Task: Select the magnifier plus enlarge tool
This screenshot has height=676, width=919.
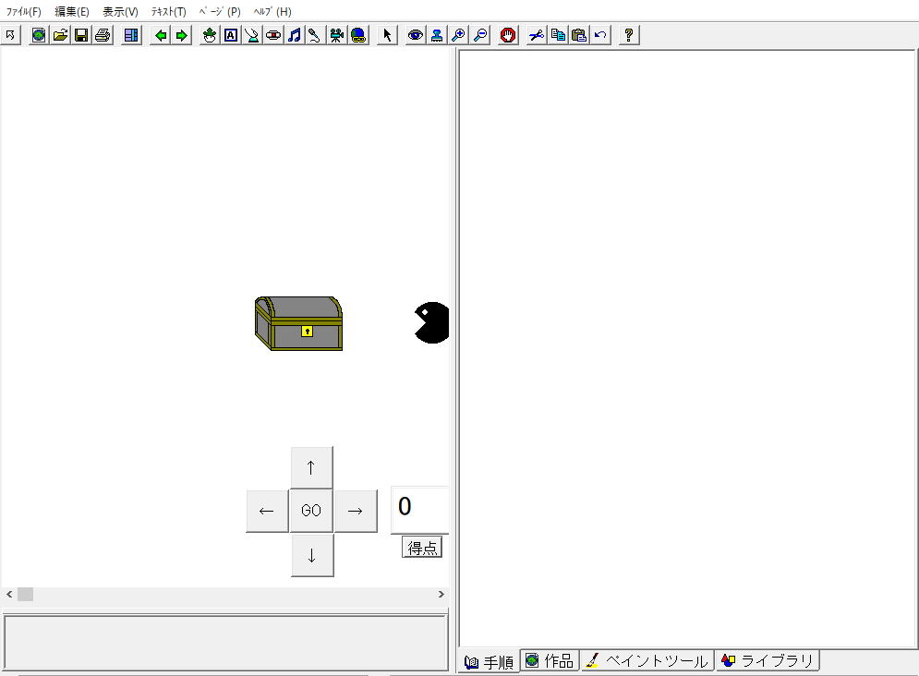Action: click(x=458, y=35)
